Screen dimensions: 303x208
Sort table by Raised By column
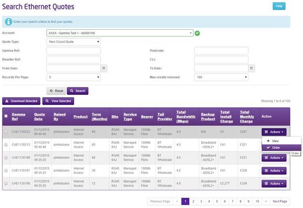(60, 117)
